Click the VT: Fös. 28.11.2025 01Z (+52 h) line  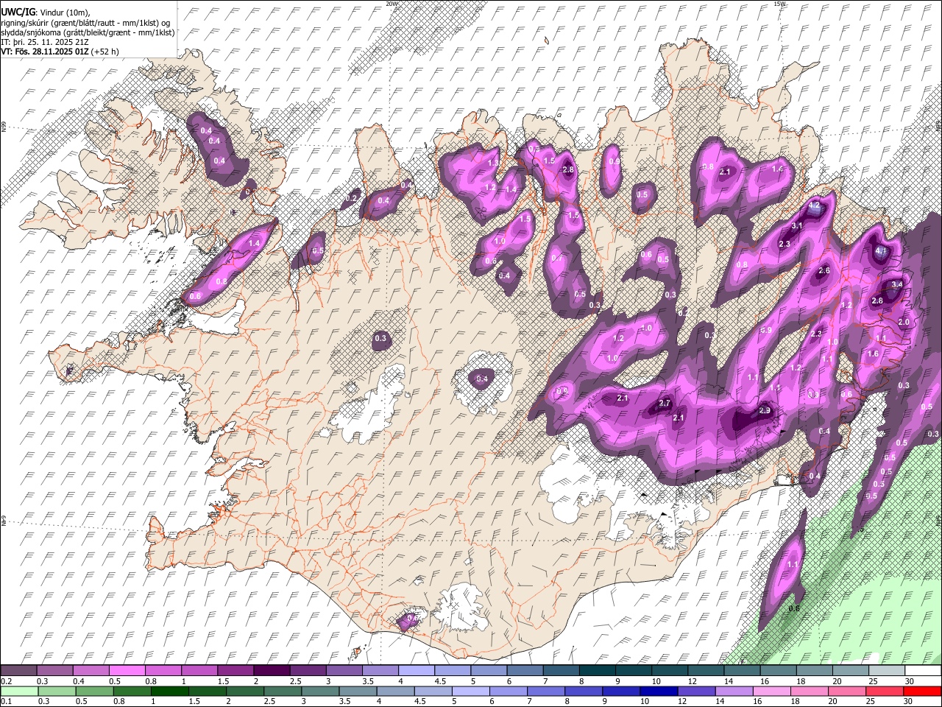[60, 52]
